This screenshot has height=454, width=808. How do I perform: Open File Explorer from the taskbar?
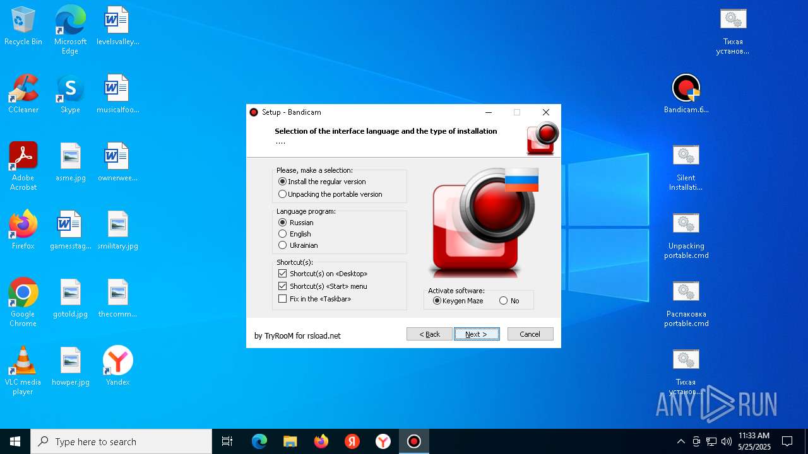[x=290, y=441]
